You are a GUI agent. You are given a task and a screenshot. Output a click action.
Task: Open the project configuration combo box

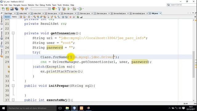click(x=41, y=9)
